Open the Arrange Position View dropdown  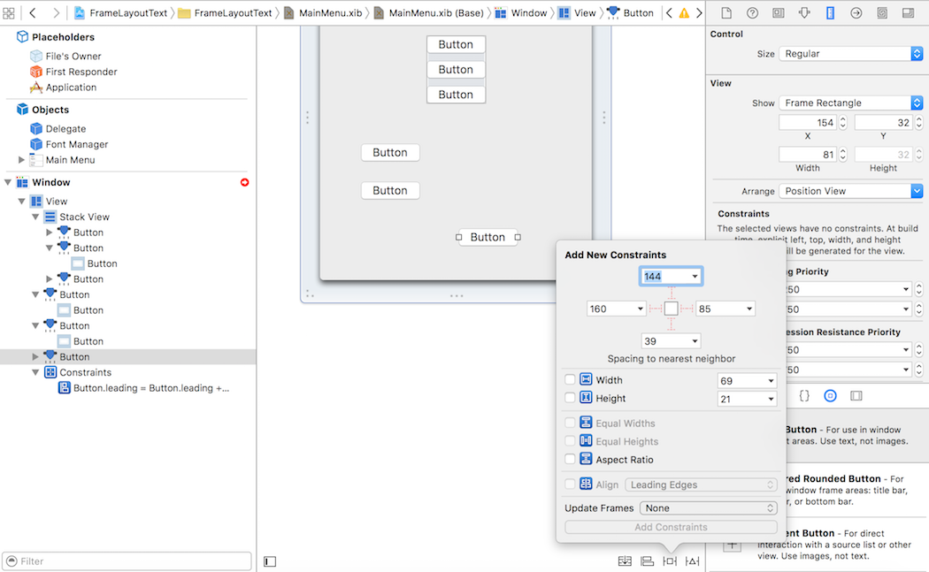click(x=850, y=191)
